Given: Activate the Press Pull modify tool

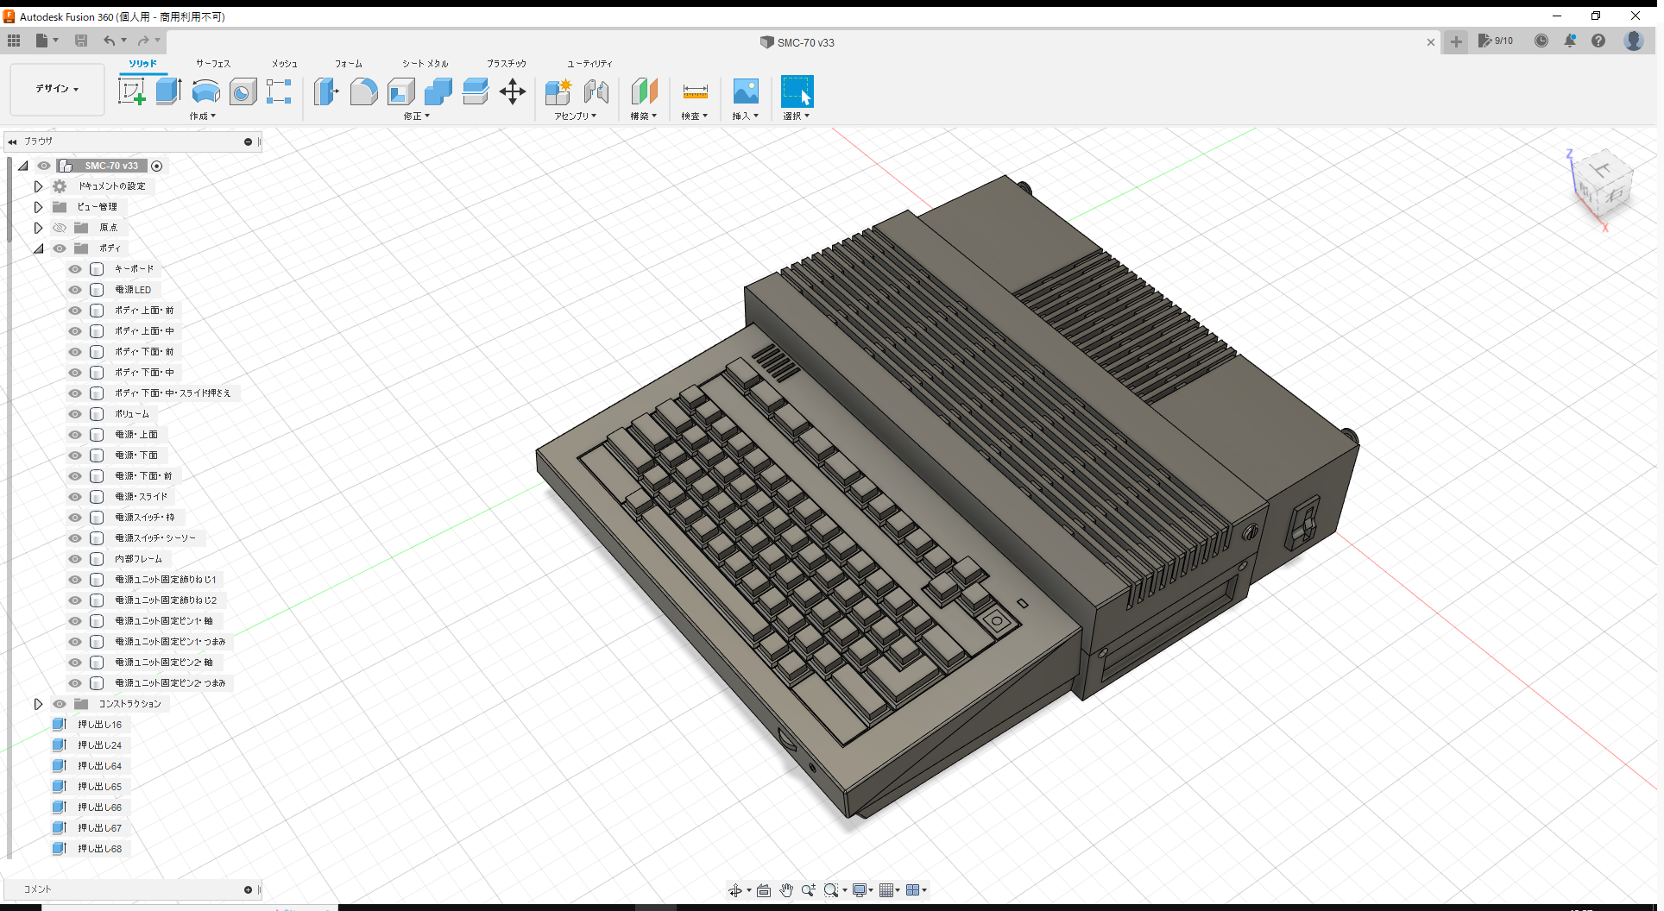Looking at the screenshot, I should coord(326,91).
